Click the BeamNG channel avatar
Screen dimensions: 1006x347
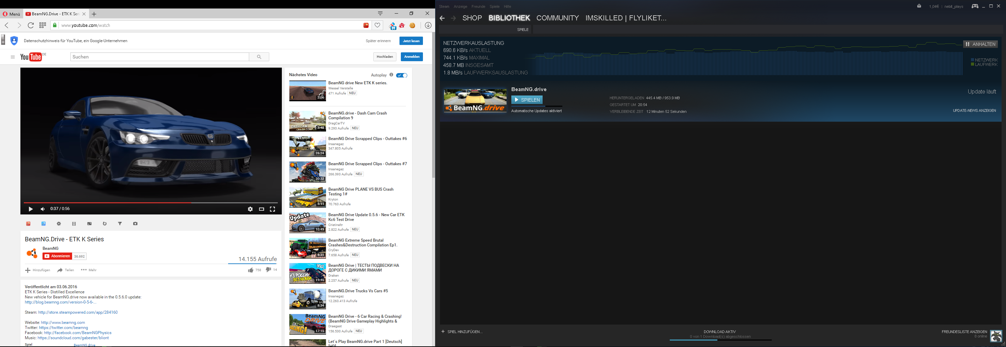(32, 253)
